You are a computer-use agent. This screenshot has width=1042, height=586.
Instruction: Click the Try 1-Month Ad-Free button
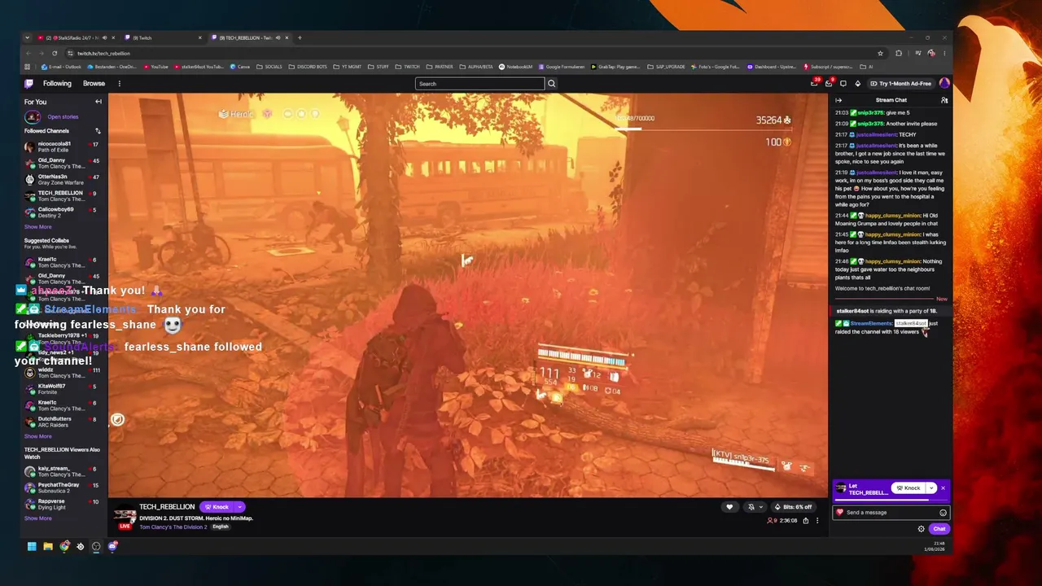(901, 83)
